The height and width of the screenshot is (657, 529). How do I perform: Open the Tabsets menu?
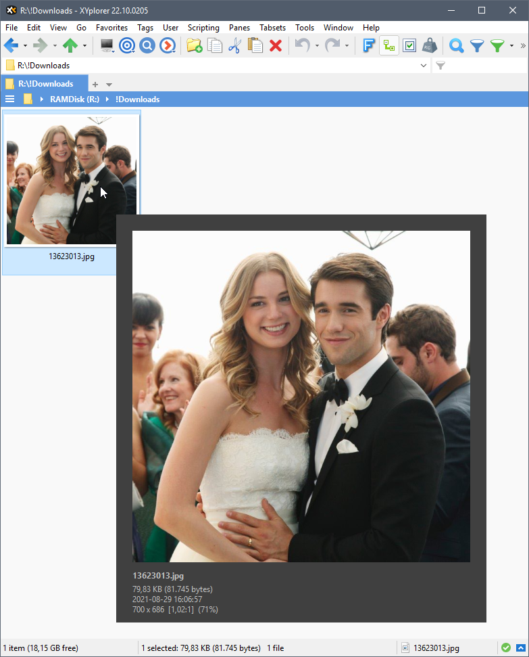point(272,28)
